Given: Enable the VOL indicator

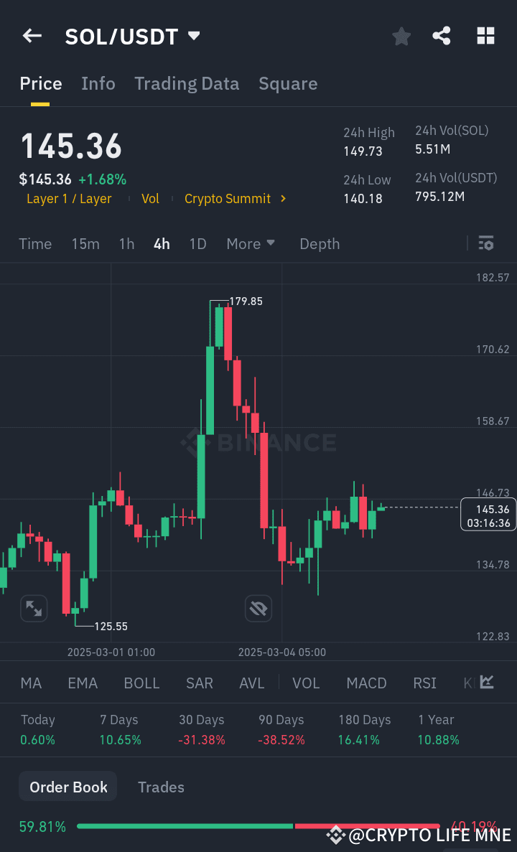Looking at the screenshot, I should (306, 683).
